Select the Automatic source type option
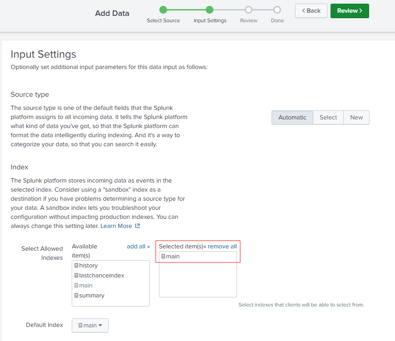 [x=292, y=117]
